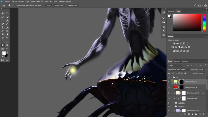Toggle the lock all layer icon
The width and height of the screenshot is (208, 117).
click(185, 73)
